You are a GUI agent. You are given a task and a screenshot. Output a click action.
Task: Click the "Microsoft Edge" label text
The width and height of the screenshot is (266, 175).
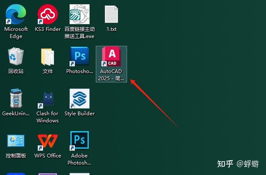tap(16, 33)
